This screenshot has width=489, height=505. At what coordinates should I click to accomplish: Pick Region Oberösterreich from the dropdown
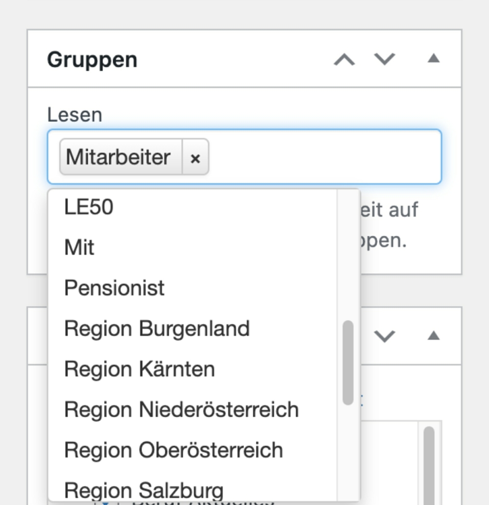[173, 450]
